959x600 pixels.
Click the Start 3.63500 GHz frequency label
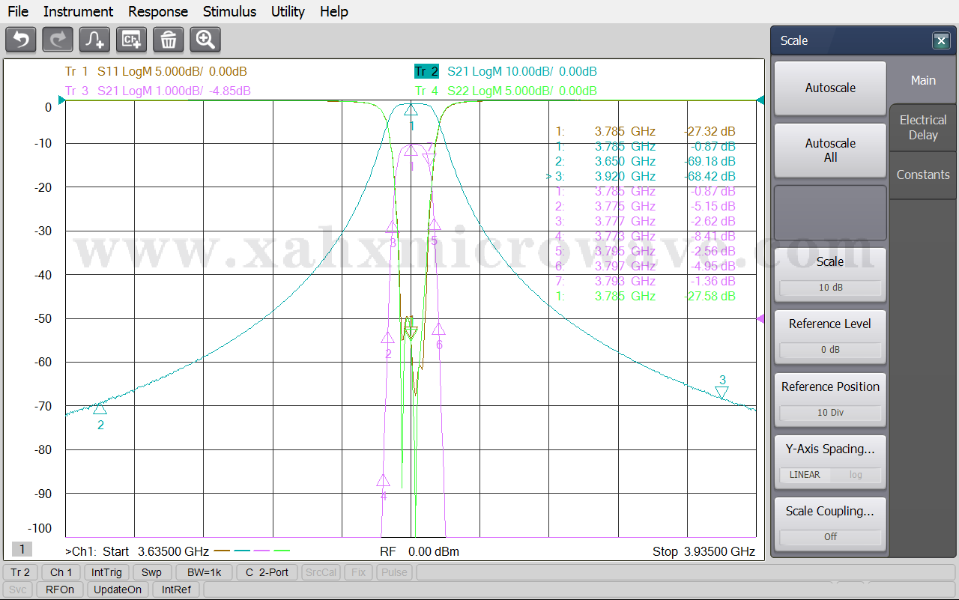156,551
